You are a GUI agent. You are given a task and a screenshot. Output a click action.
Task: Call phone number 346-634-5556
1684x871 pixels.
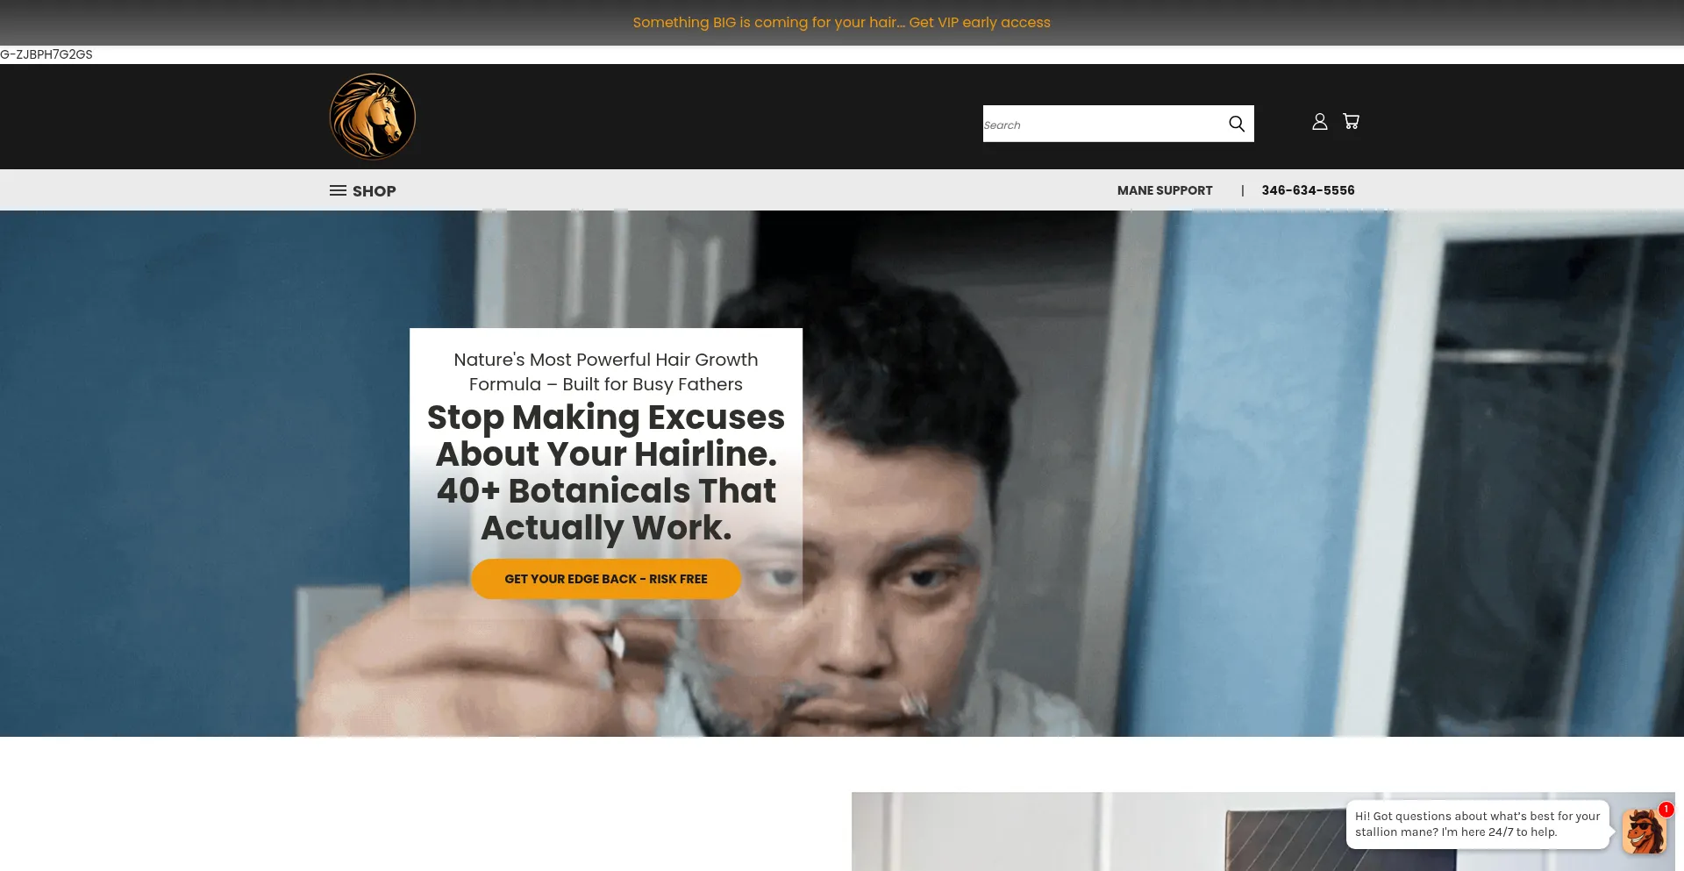[x=1308, y=190]
